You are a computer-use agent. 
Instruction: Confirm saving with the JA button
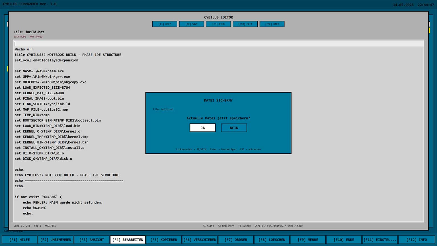click(x=202, y=128)
